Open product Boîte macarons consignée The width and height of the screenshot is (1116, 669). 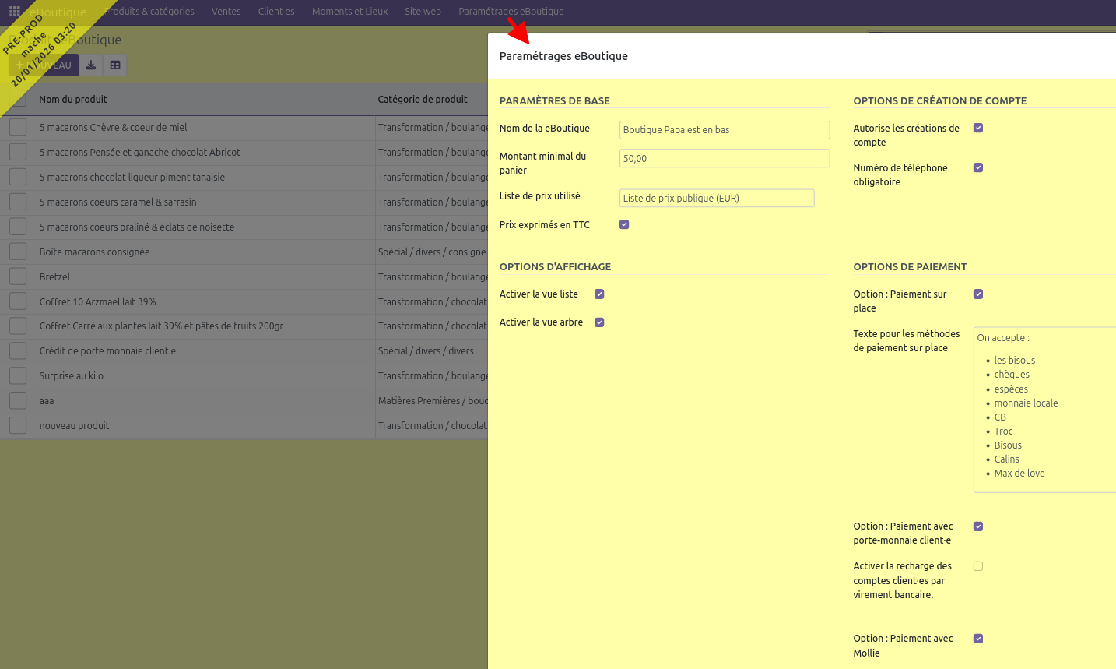(x=95, y=252)
